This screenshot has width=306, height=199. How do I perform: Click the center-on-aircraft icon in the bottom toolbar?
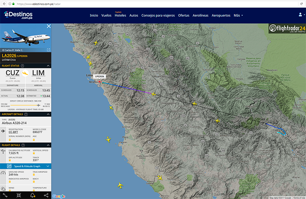coord(19,195)
